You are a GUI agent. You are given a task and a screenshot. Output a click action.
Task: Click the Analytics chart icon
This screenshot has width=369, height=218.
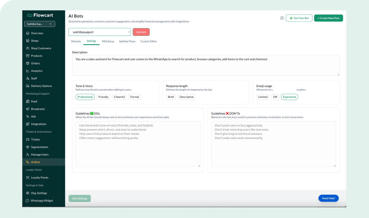click(x=27, y=71)
